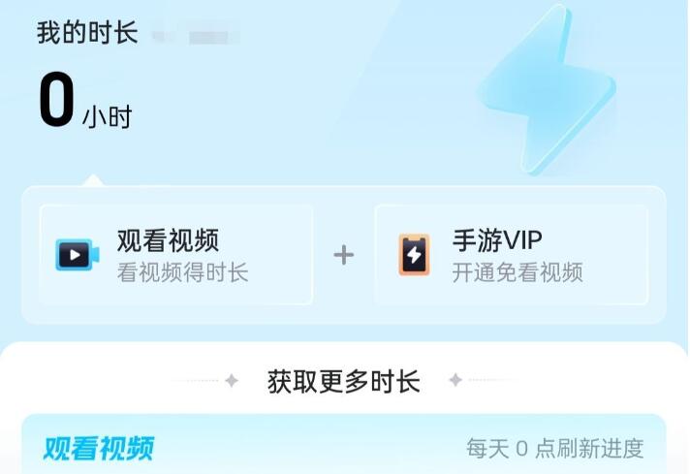Open the 观看视频 card title
690x474 pixels.
pyautogui.click(x=168, y=240)
